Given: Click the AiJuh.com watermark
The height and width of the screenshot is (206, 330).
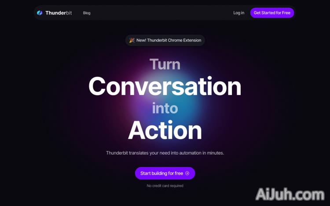Looking at the screenshot, I should click(x=290, y=194).
